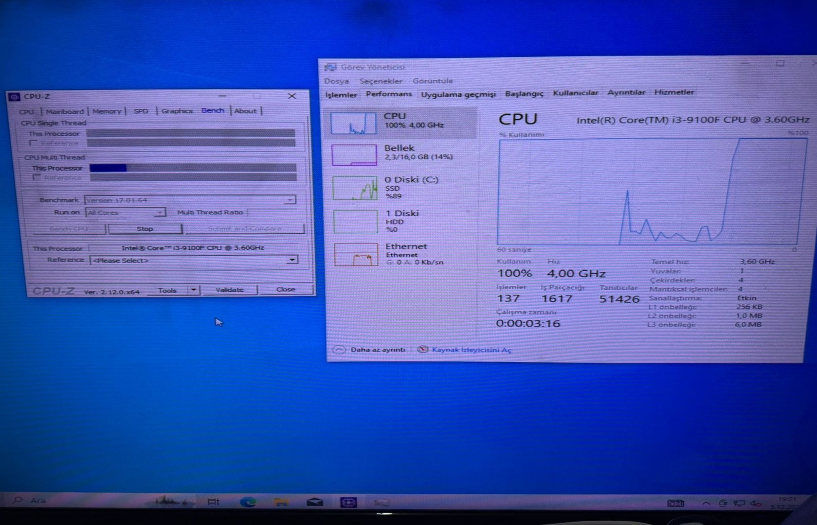Click the CPU-Z title bar app icon
The height and width of the screenshot is (525, 817).
click(14, 97)
